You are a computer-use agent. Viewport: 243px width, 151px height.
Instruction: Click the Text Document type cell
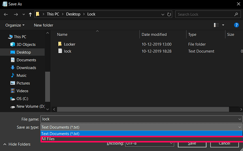201,51
